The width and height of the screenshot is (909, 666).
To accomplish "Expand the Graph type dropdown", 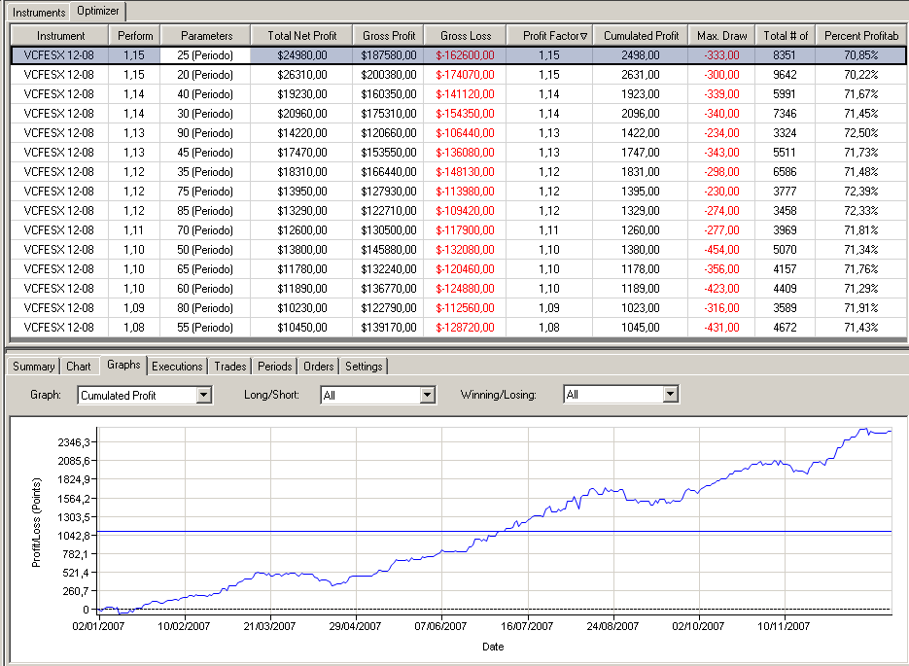I will [x=203, y=395].
